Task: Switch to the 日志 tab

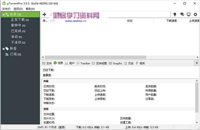Action: point(129,63)
